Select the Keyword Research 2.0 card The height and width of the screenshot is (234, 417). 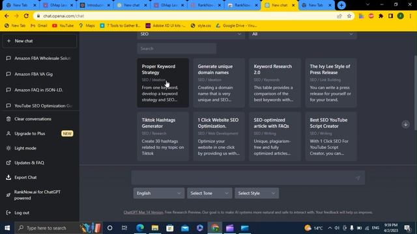click(x=275, y=83)
